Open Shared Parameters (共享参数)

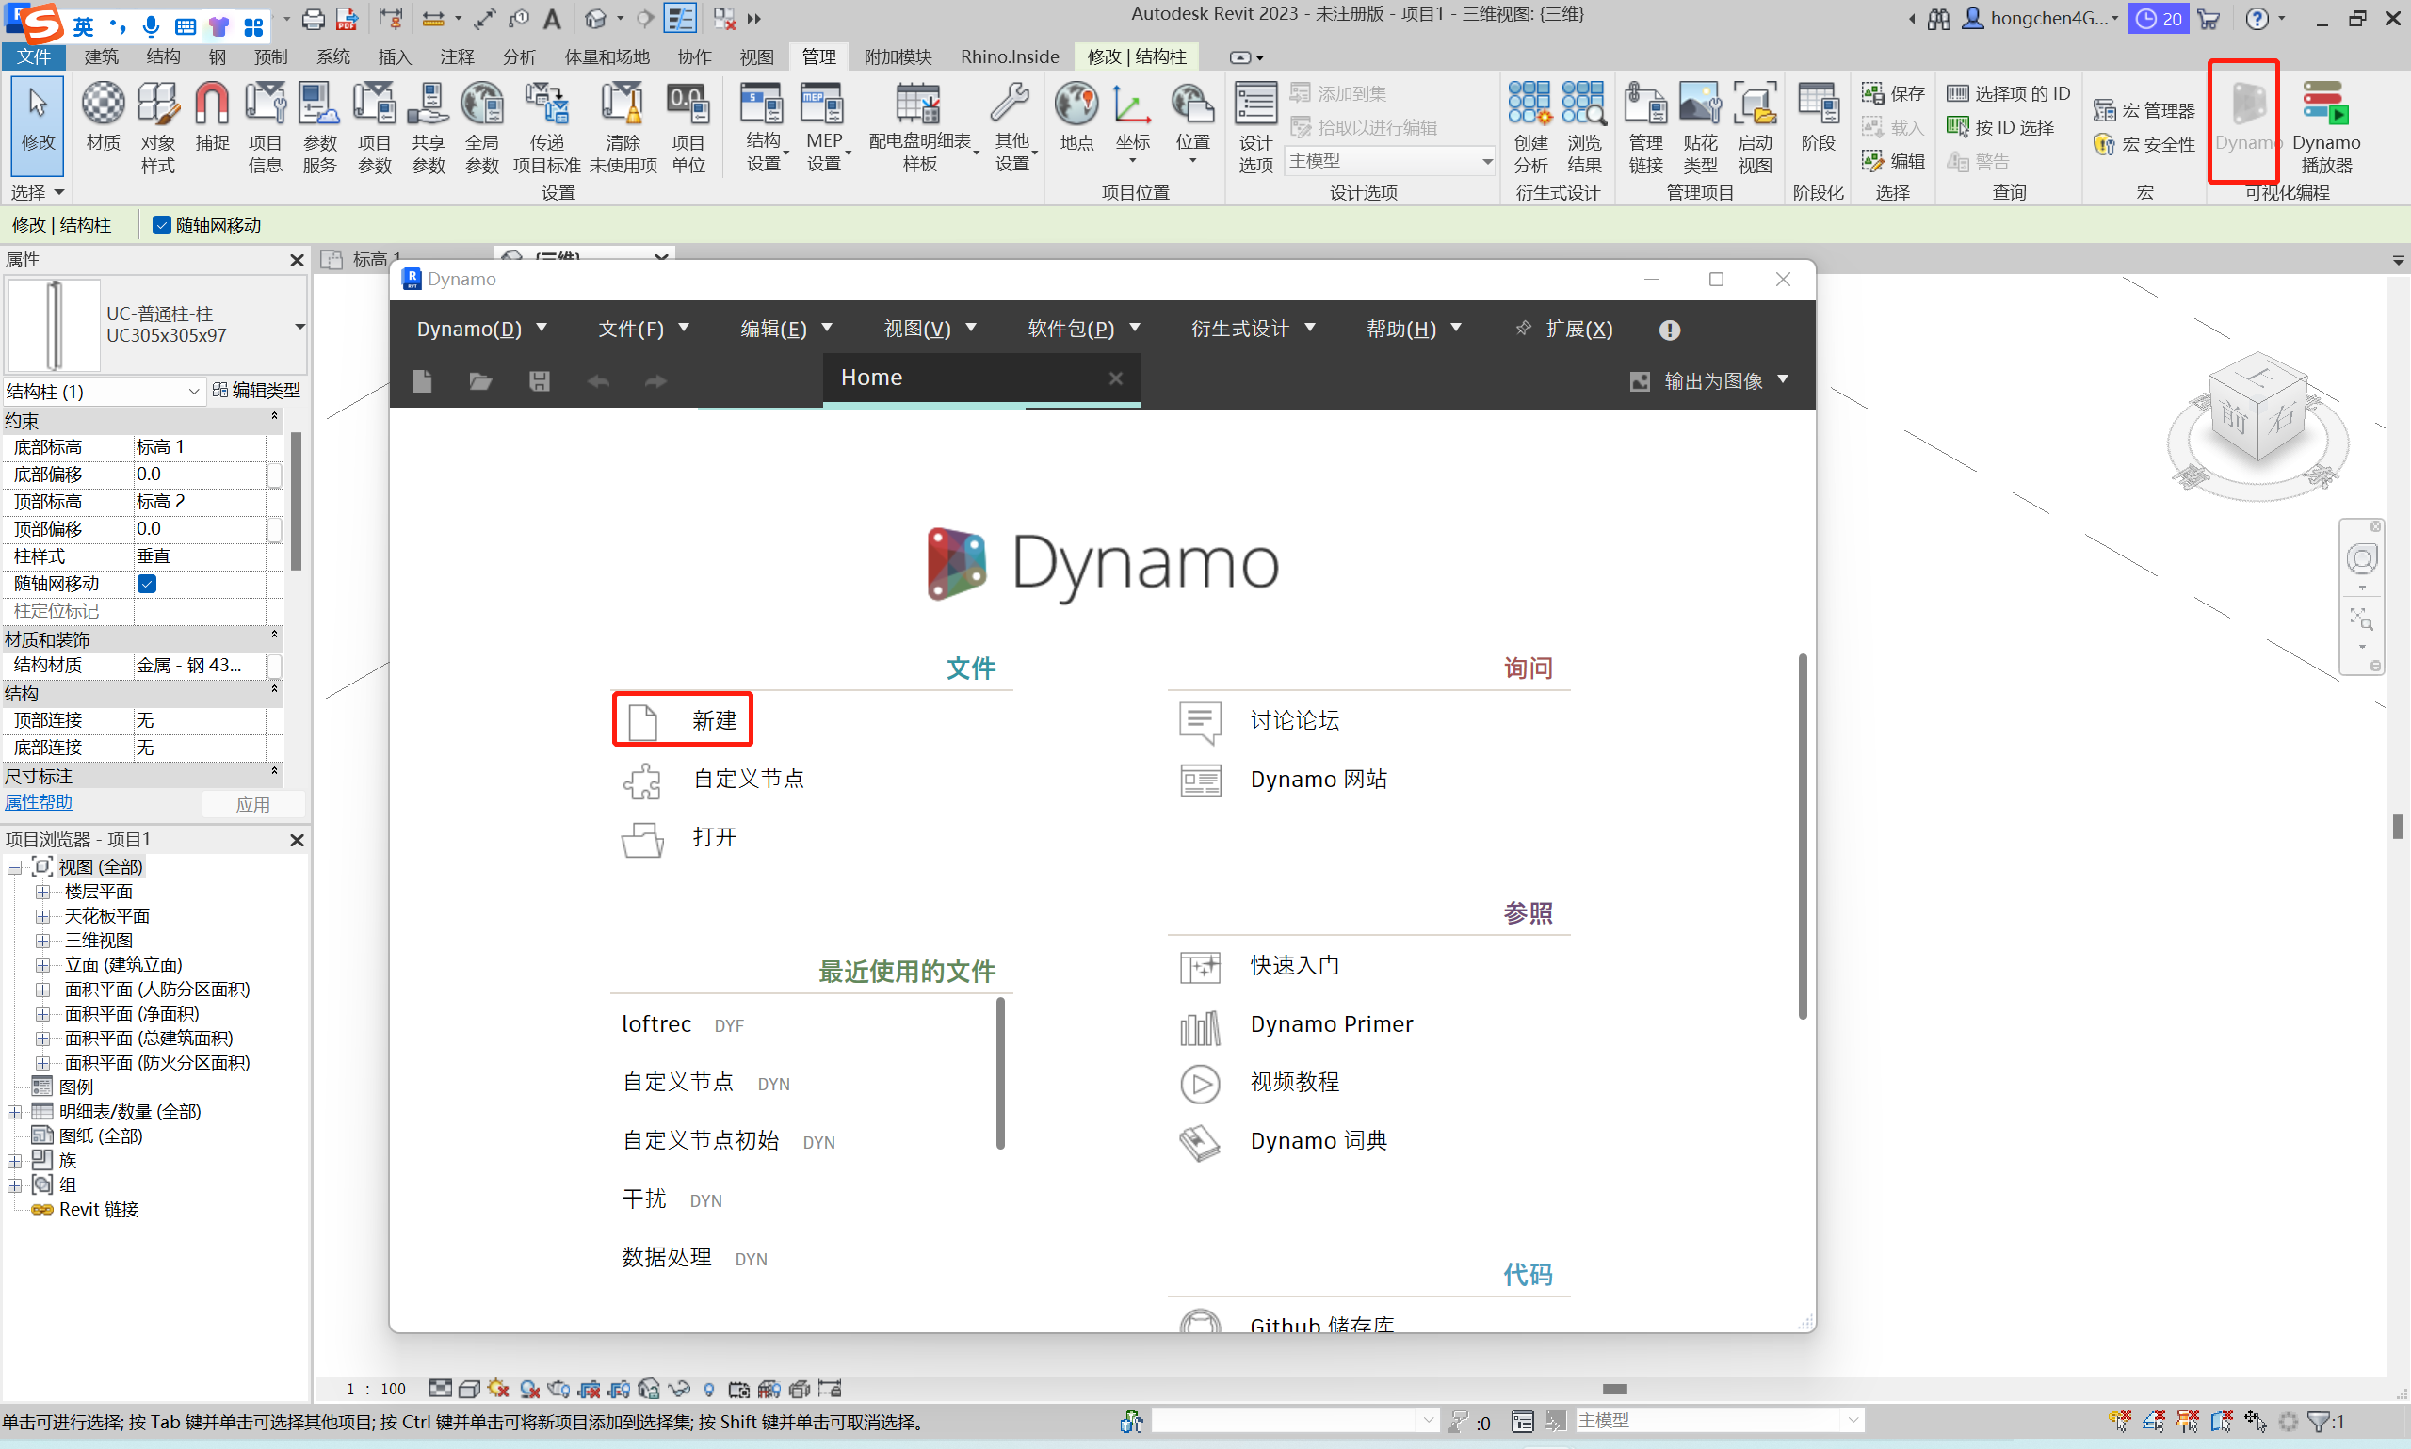428,128
